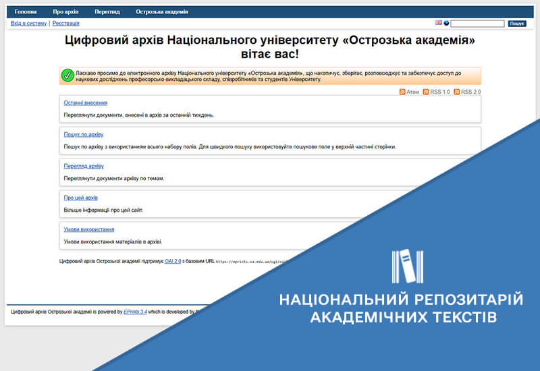Screen dimensions: 540x371
Task: Click text 'Більше інформації про цей сайт.'
Action: [103, 210]
